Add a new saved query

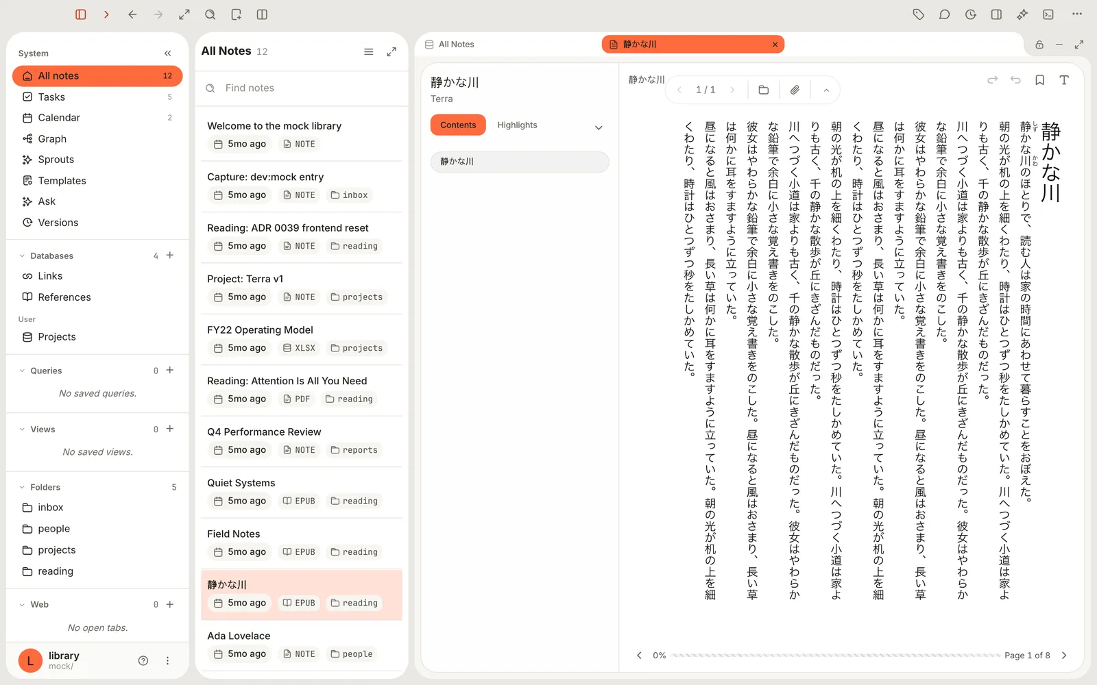[170, 370]
